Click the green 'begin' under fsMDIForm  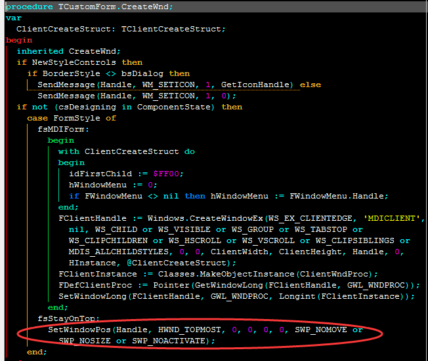point(61,141)
